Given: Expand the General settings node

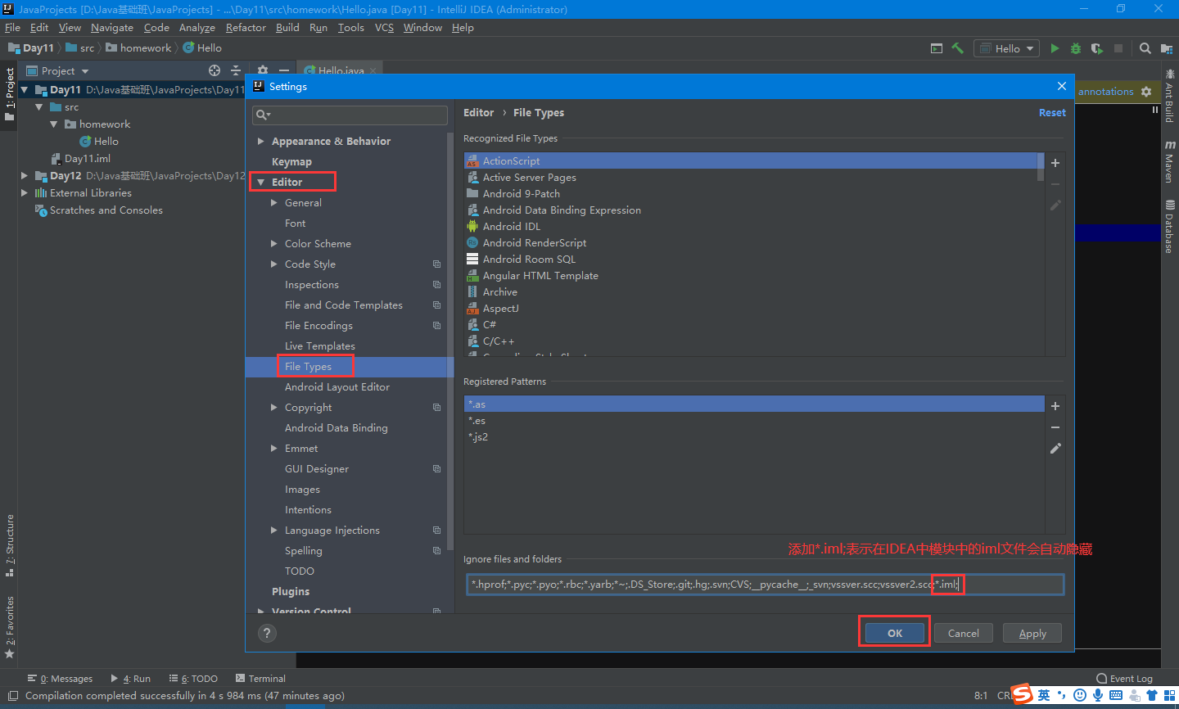Looking at the screenshot, I should pyautogui.click(x=274, y=203).
